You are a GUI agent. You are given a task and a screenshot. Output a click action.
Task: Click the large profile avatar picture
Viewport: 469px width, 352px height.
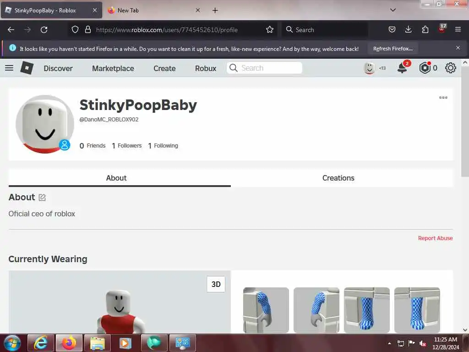(x=45, y=124)
